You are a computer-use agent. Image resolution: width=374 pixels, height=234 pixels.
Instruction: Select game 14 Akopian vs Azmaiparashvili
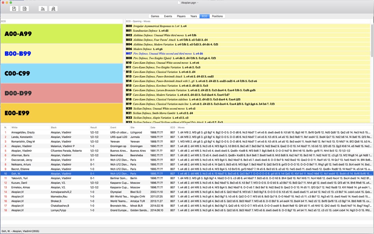coord(187,192)
